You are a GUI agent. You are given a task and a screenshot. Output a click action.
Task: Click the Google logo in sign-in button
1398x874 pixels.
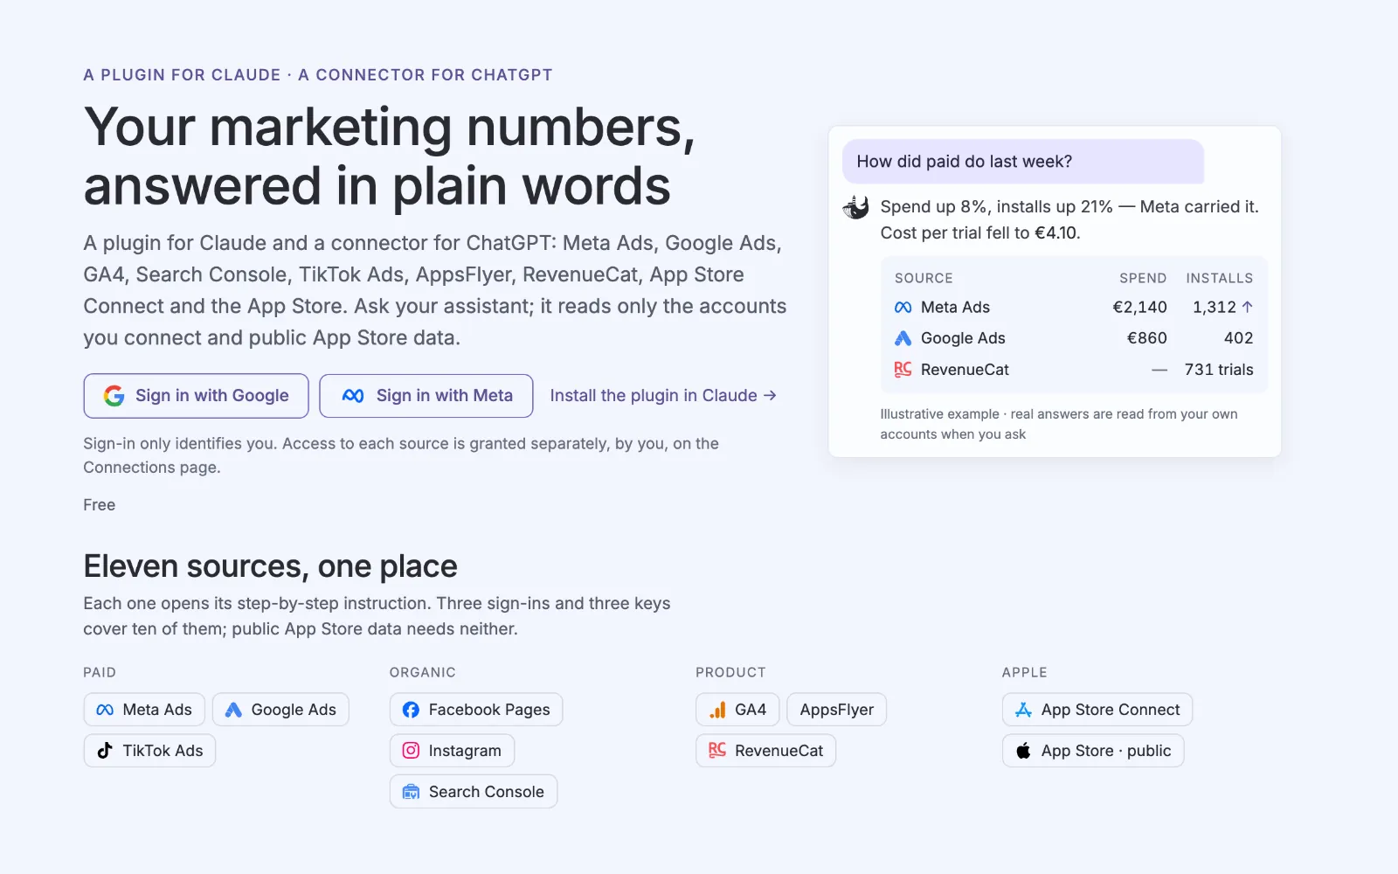tap(114, 396)
